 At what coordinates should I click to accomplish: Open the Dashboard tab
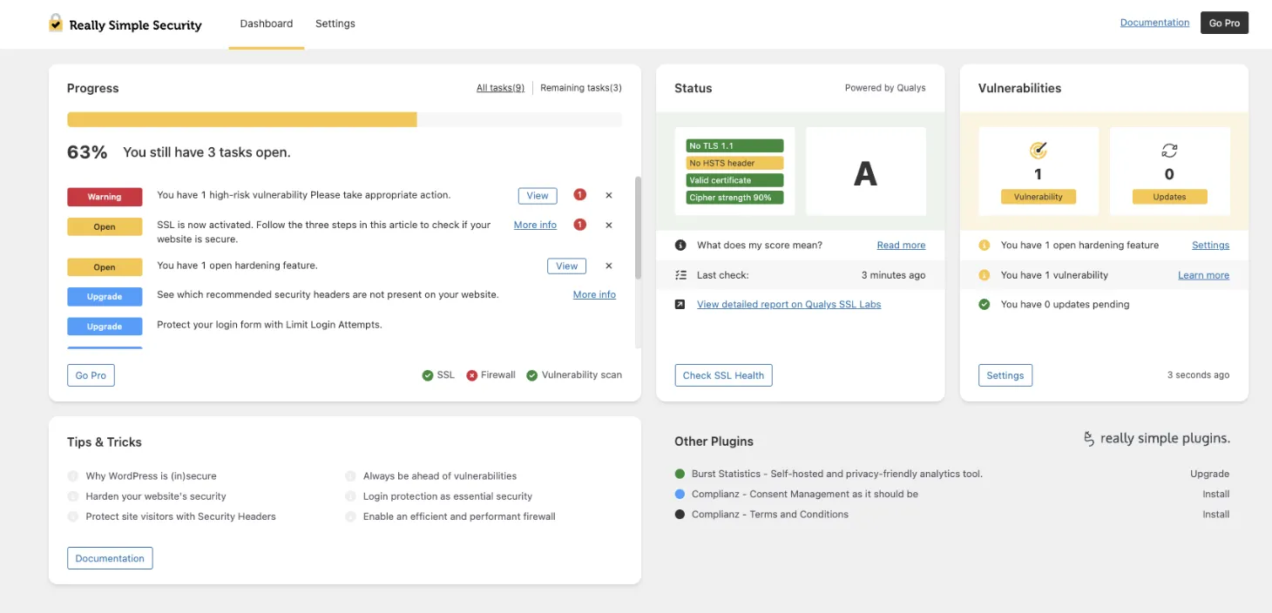[x=267, y=24]
